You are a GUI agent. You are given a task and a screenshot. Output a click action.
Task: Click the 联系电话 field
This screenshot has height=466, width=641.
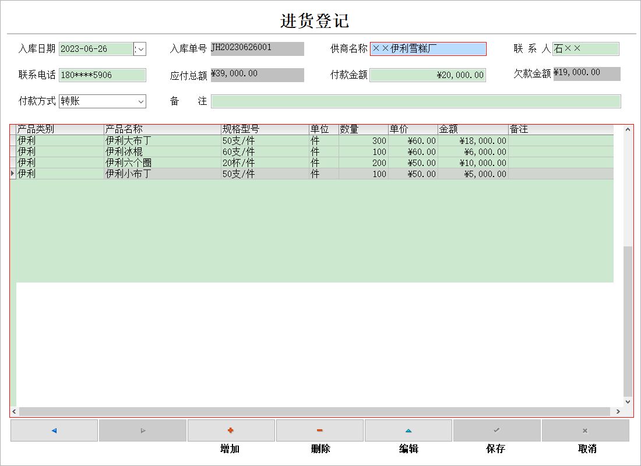click(x=103, y=75)
